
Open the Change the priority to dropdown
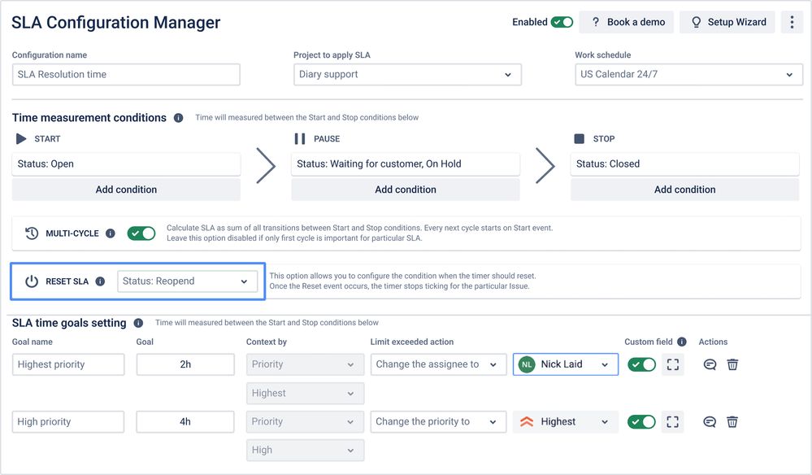pyautogui.click(x=438, y=421)
